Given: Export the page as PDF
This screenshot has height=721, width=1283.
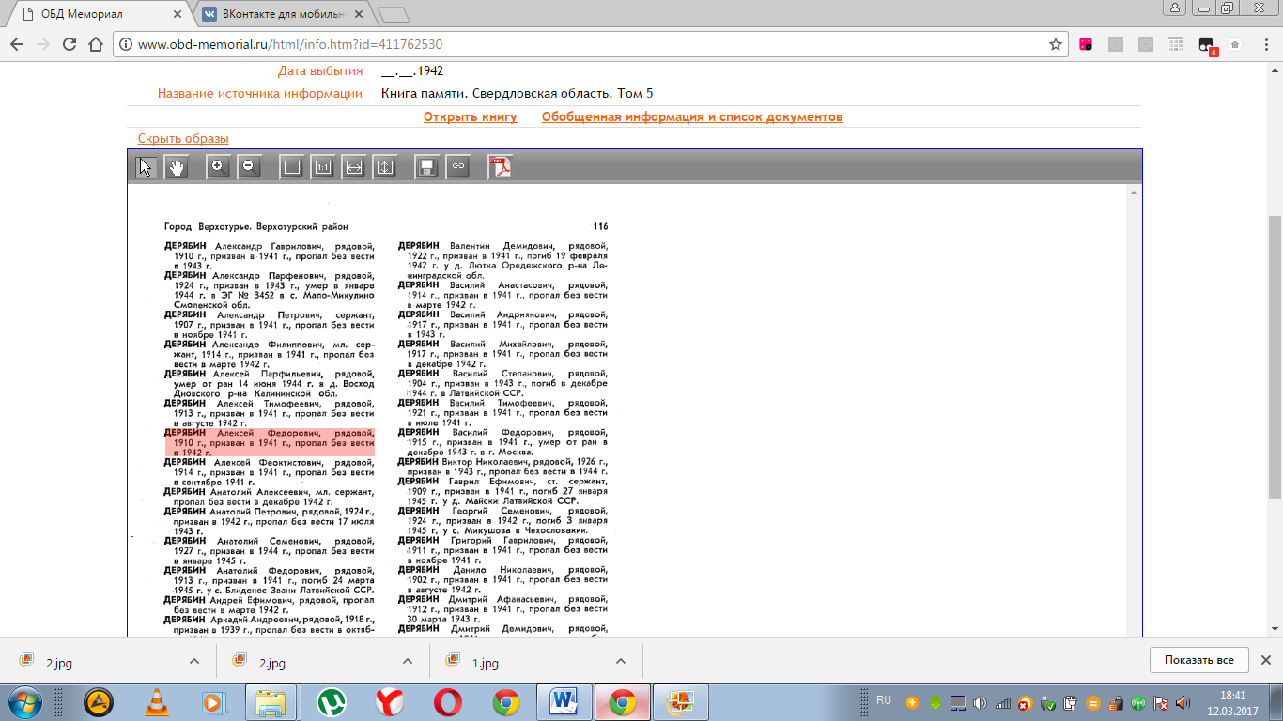Looking at the screenshot, I should pos(501,167).
